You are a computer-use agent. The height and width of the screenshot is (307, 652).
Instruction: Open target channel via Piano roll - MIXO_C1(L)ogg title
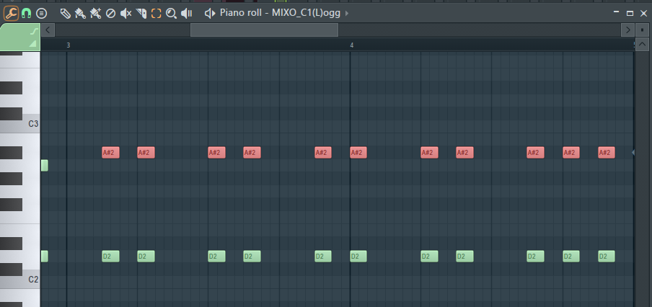tap(280, 13)
